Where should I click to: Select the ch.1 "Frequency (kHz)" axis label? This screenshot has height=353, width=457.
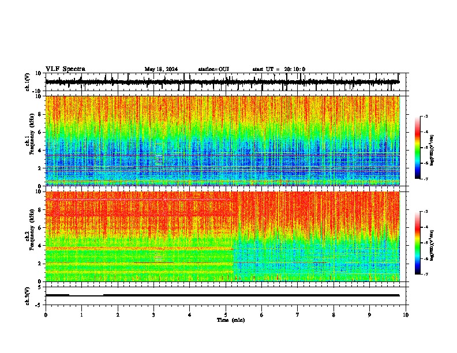32,135
